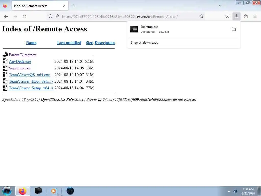Viewport: 261px width, 196px height.
Task: Click the TeamViewer_Setup_x64.. link
Action: pyautogui.click(x=31, y=88)
